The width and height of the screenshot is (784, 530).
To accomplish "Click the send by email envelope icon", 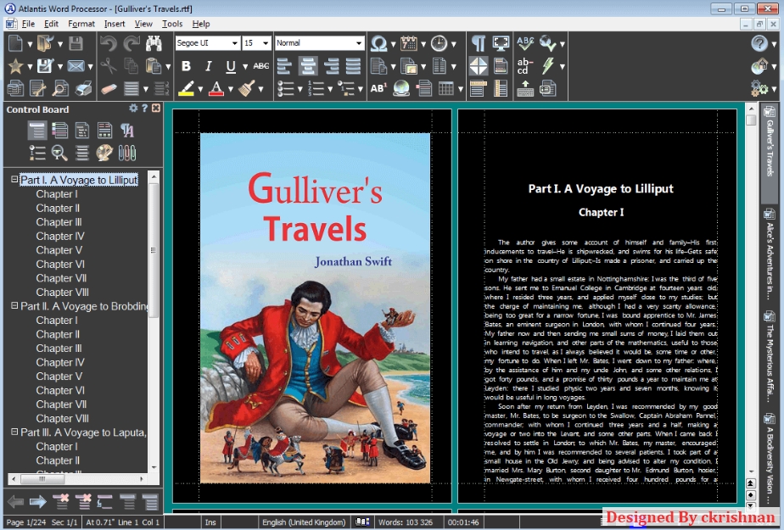I will coord(76,66).
